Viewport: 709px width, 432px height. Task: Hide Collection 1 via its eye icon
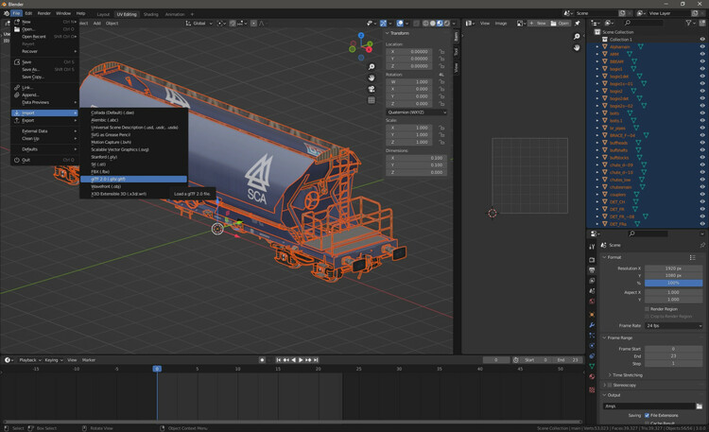click(702, 40)
